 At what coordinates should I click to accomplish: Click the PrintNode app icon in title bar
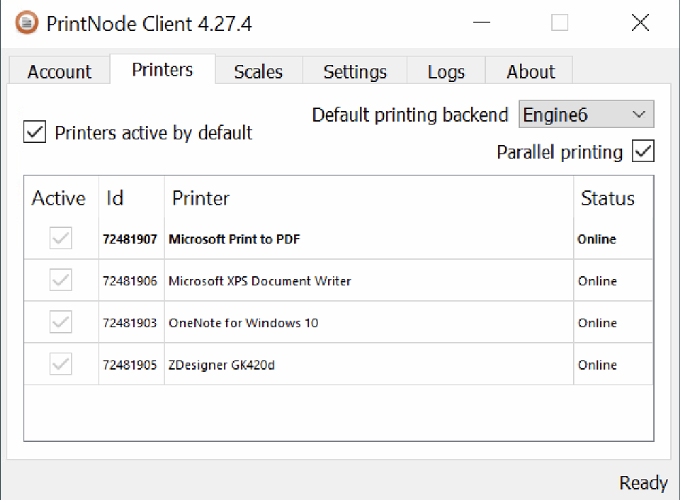(x=27, y=22)
